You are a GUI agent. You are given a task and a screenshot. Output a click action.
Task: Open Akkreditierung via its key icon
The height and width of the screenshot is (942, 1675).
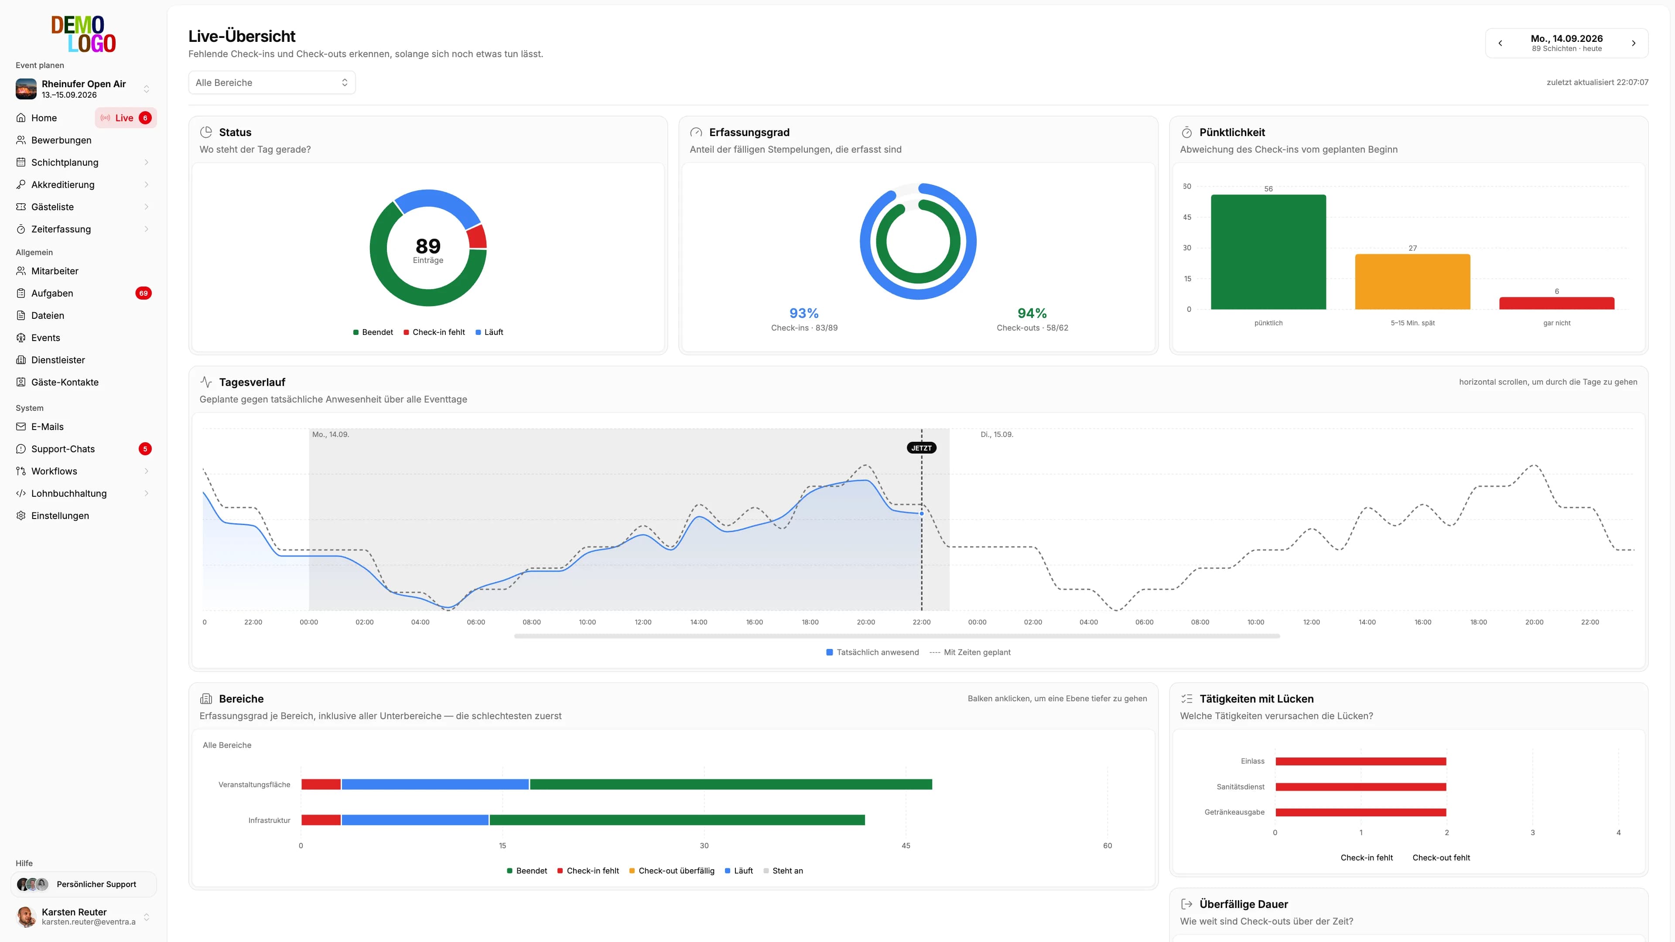click(x=21, y=184)
